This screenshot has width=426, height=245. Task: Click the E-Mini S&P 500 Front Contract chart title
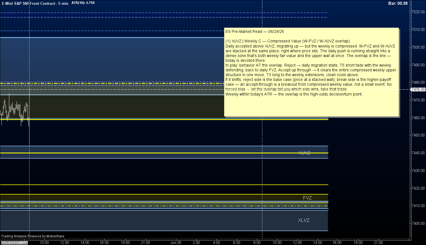[x=35, y=3]
